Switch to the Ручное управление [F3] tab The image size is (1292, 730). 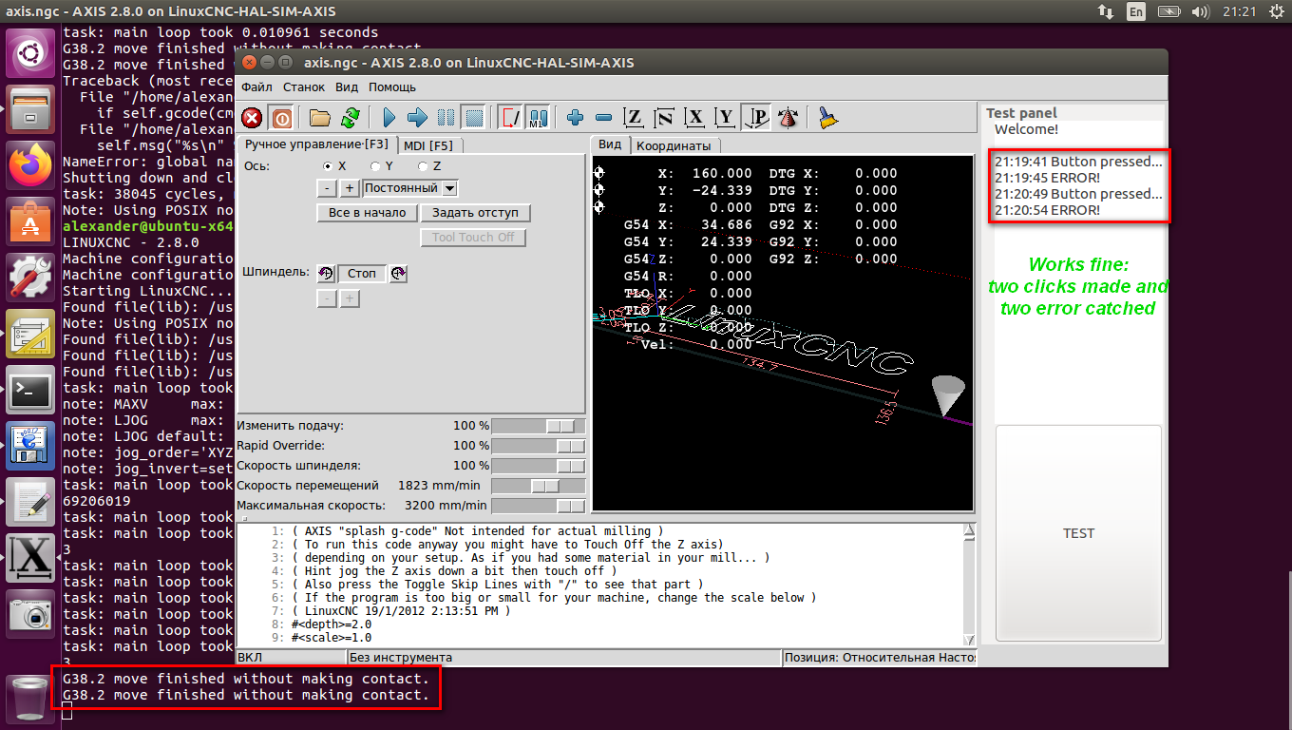(x=316, y=144)
